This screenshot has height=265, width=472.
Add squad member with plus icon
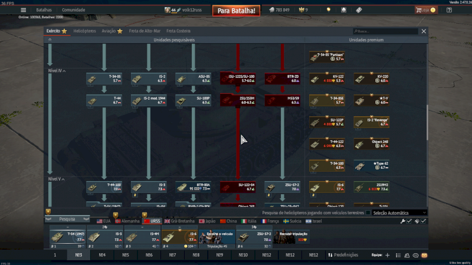[387, 255]
